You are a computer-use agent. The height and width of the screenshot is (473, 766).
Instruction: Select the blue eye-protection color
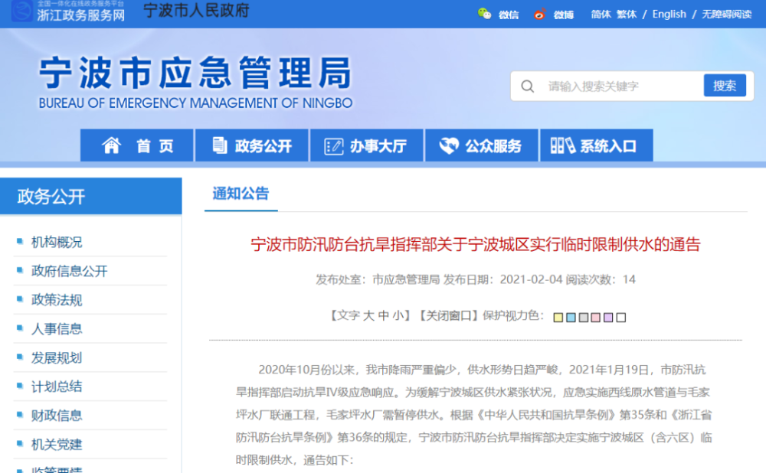pos(571,318)
